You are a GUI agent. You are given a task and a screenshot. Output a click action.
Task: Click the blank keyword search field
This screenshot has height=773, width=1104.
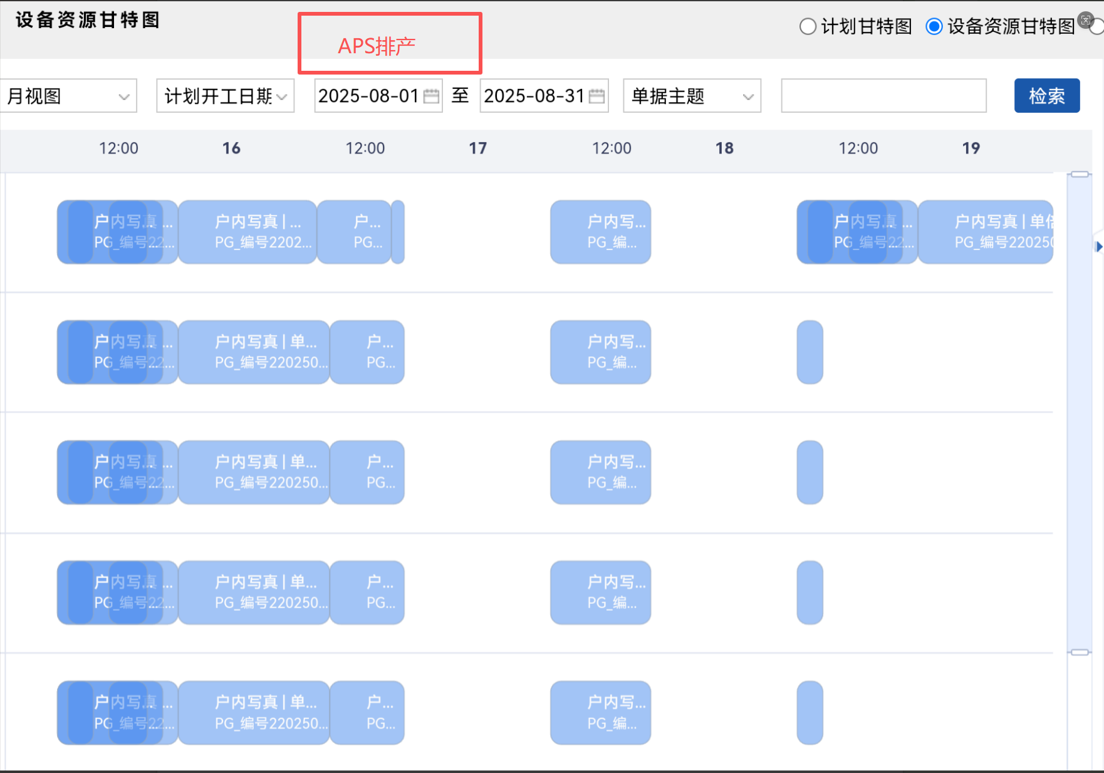pos(883,96)
